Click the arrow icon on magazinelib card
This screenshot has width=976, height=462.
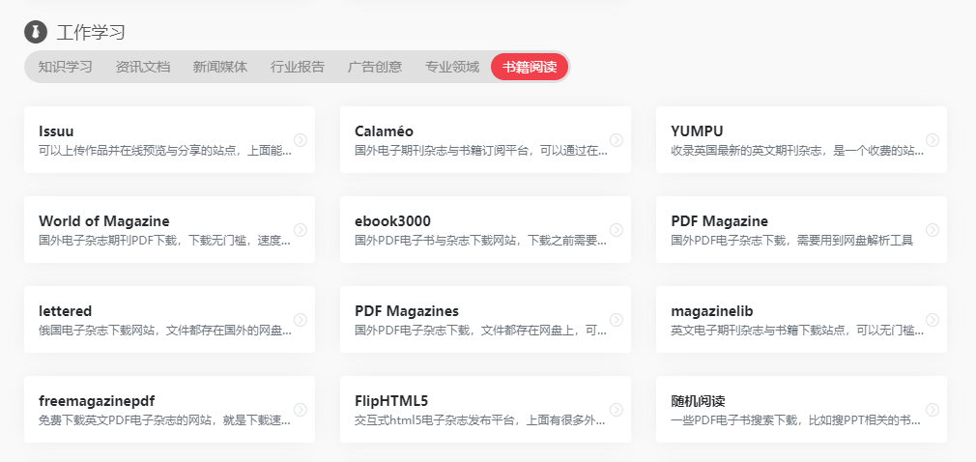tap(933, 319)
